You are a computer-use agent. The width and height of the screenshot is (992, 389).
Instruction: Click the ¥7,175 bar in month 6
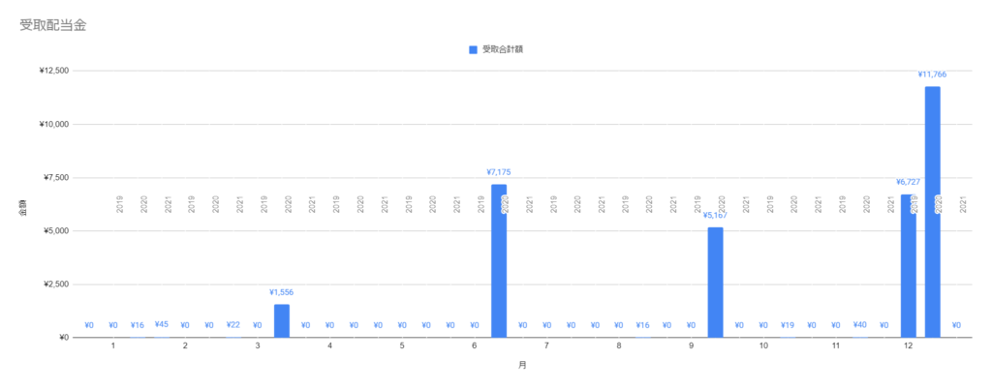tap(499, 261)
